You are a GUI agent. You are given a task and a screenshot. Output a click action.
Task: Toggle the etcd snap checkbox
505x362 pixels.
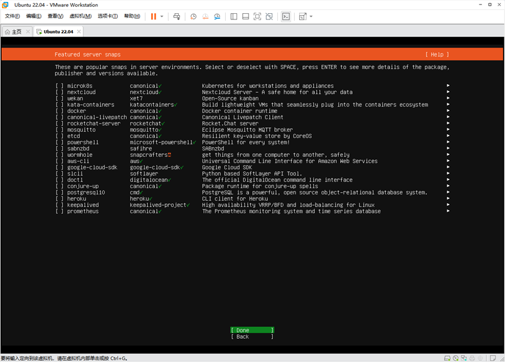(x=60, y=136)
